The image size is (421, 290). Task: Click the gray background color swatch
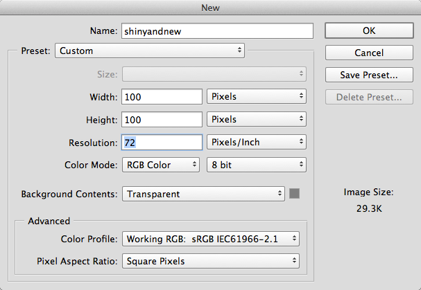(294, 194)
